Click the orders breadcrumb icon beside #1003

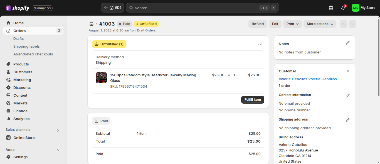(91, 24)
